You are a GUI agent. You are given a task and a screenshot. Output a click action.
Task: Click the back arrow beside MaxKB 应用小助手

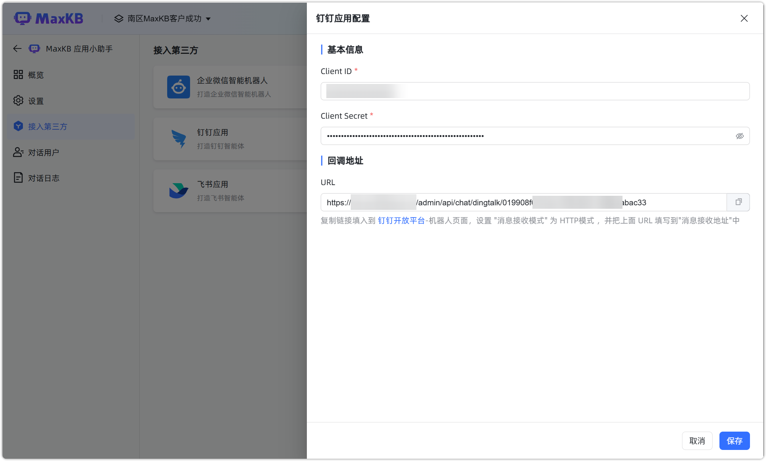(17, 48)
